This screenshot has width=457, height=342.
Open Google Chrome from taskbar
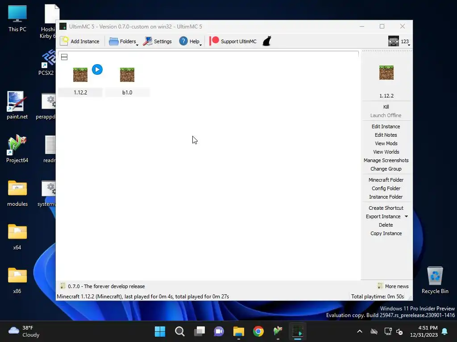coord(258,331)
